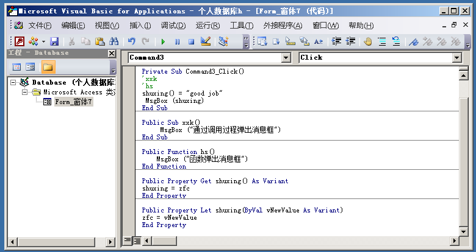
Task: Click the line 'shuxing() = "good job"'
Action: [182, 93]
